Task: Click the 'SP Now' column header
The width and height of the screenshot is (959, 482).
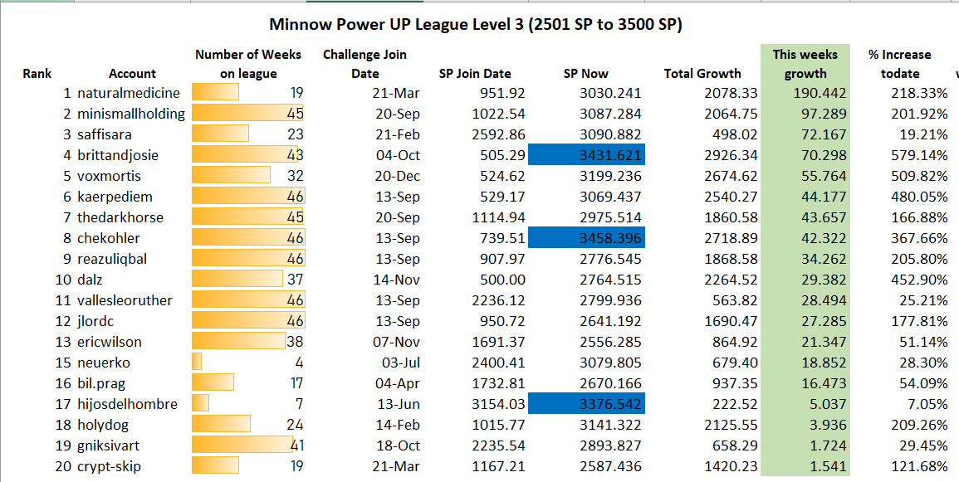Action: coord(586,74)
